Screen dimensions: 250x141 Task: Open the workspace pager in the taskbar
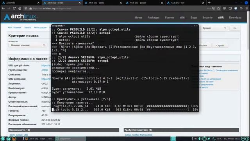pyautogui.click(x=173, y=139)
